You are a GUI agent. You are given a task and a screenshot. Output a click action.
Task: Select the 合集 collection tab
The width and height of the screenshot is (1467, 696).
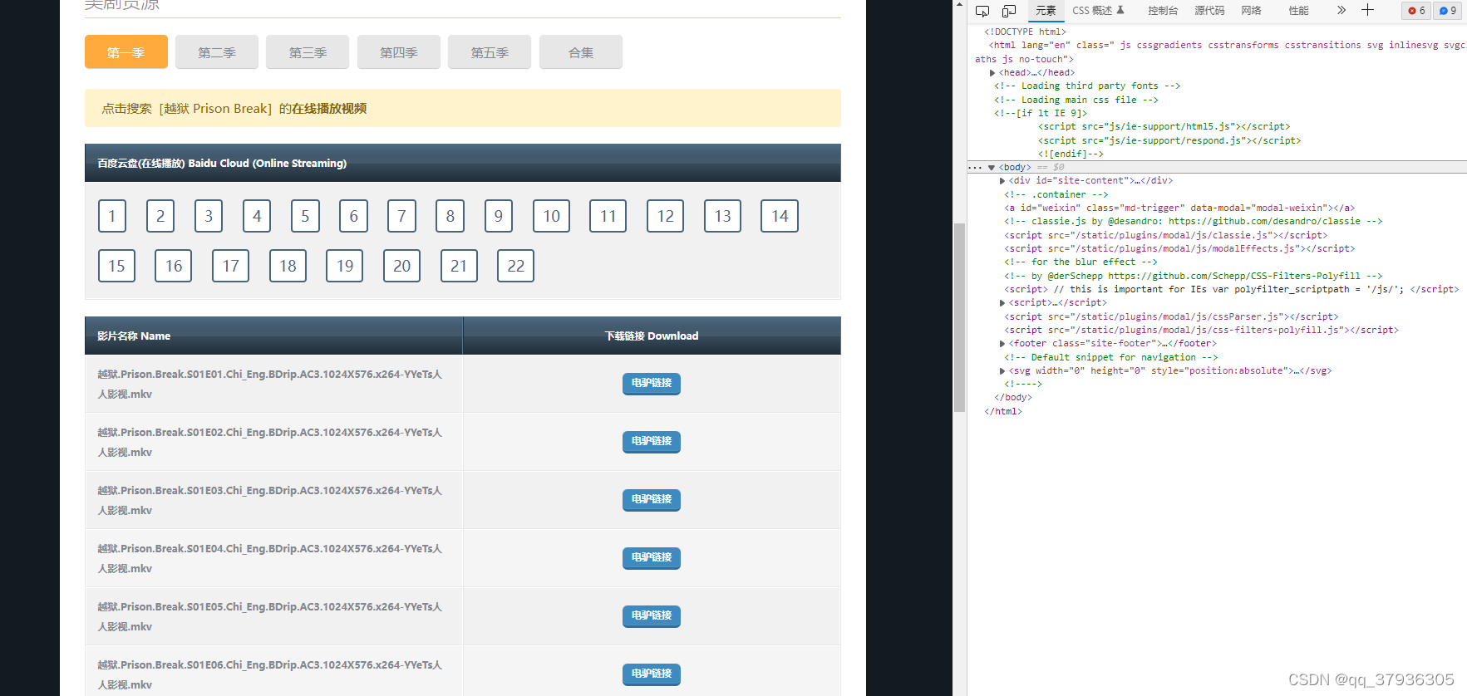581,52
